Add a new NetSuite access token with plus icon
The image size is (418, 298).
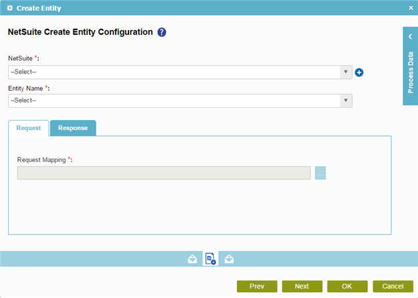359,72
